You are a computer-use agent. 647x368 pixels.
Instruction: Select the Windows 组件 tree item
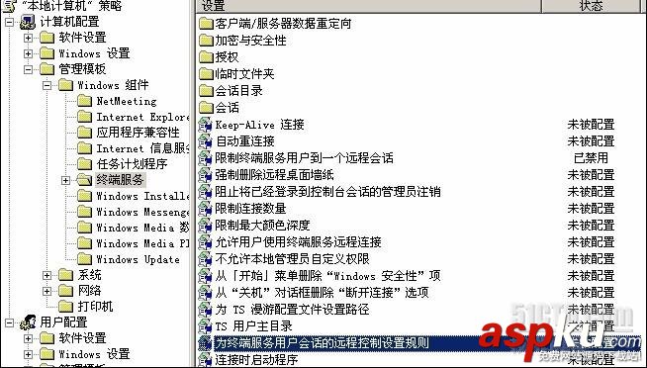113,85
